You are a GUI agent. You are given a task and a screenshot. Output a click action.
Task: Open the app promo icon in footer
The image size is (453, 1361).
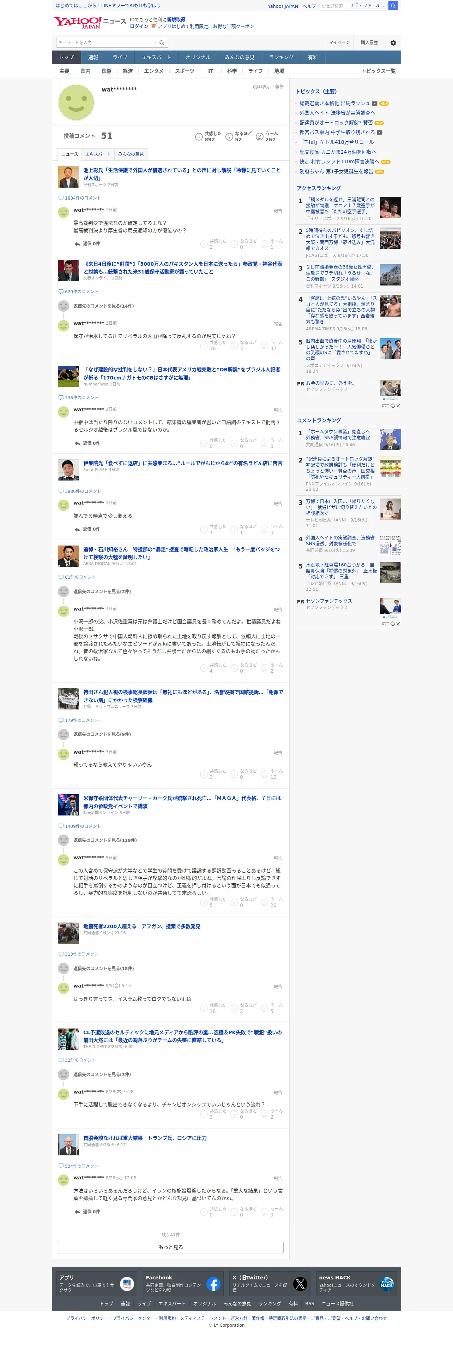[127, 1283]
